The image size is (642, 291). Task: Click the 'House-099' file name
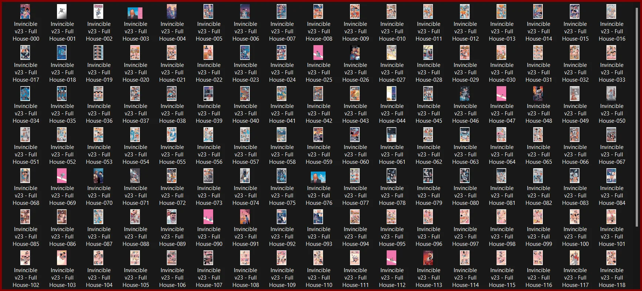(x=539, y=244)
